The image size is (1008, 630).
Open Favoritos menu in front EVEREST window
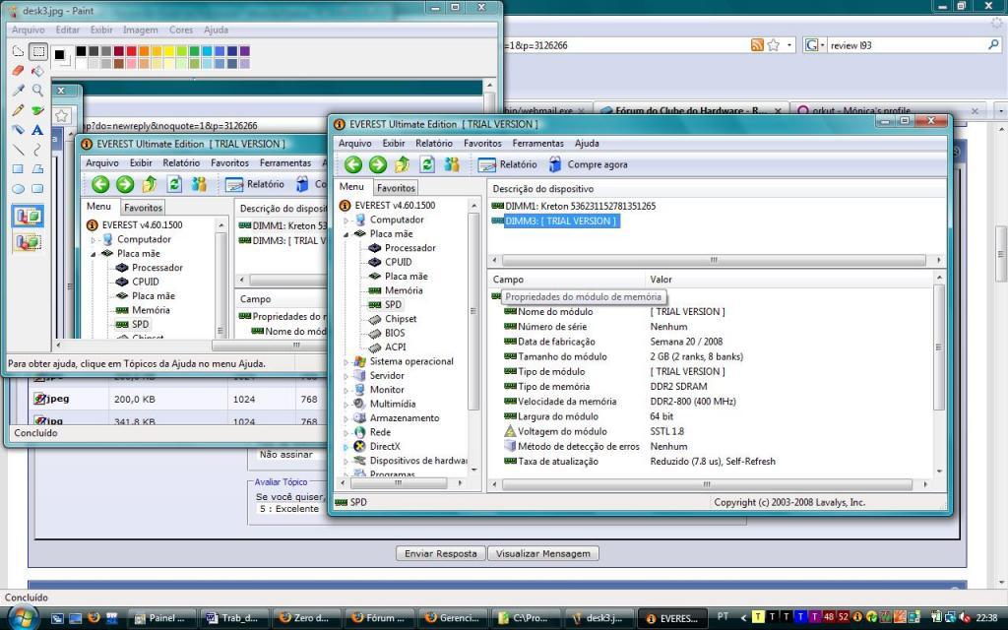point(482,144)
